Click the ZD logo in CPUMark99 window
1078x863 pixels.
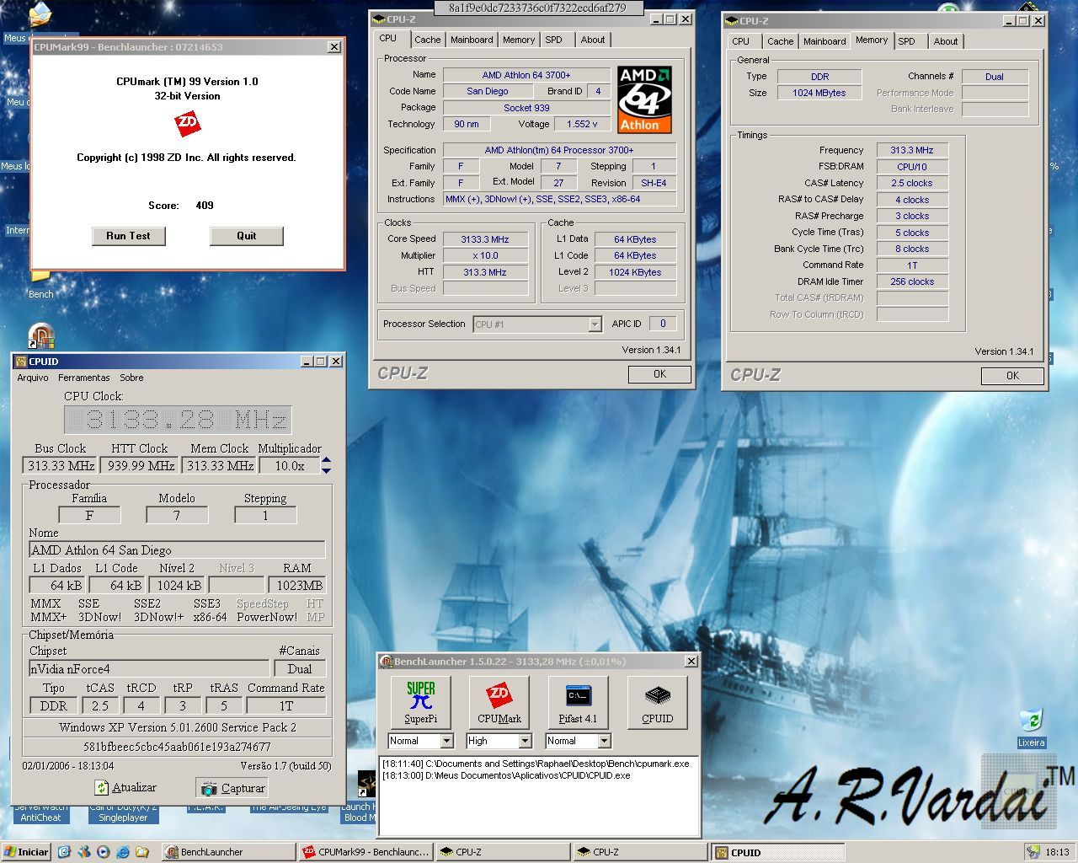(187, 125)
